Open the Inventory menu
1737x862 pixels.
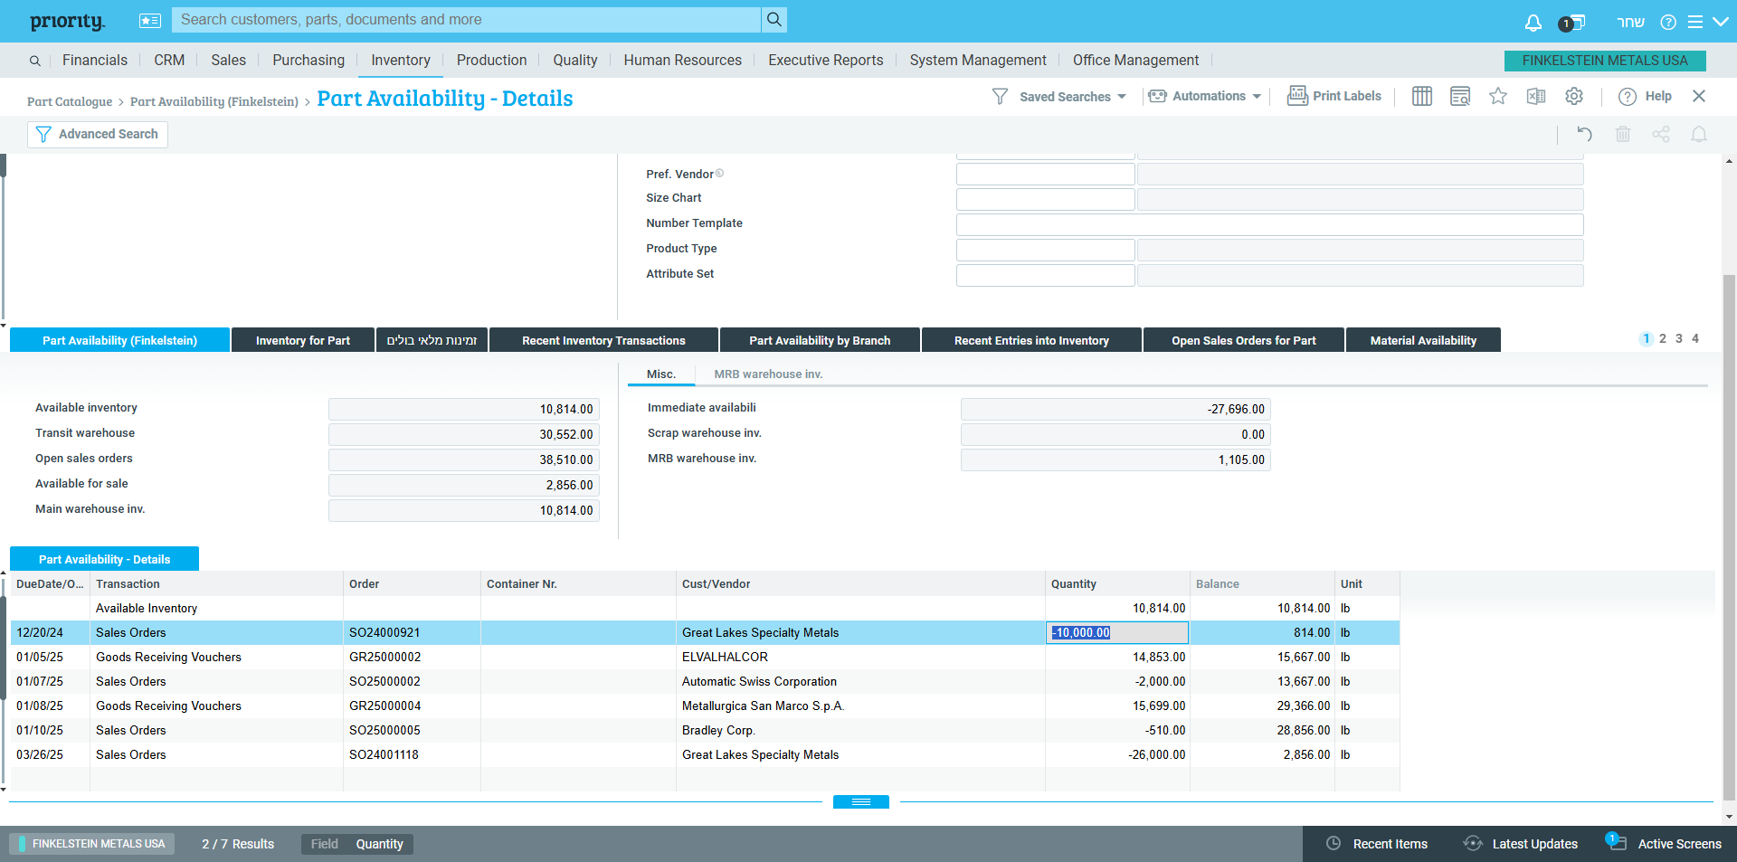(x=401, y=60)
